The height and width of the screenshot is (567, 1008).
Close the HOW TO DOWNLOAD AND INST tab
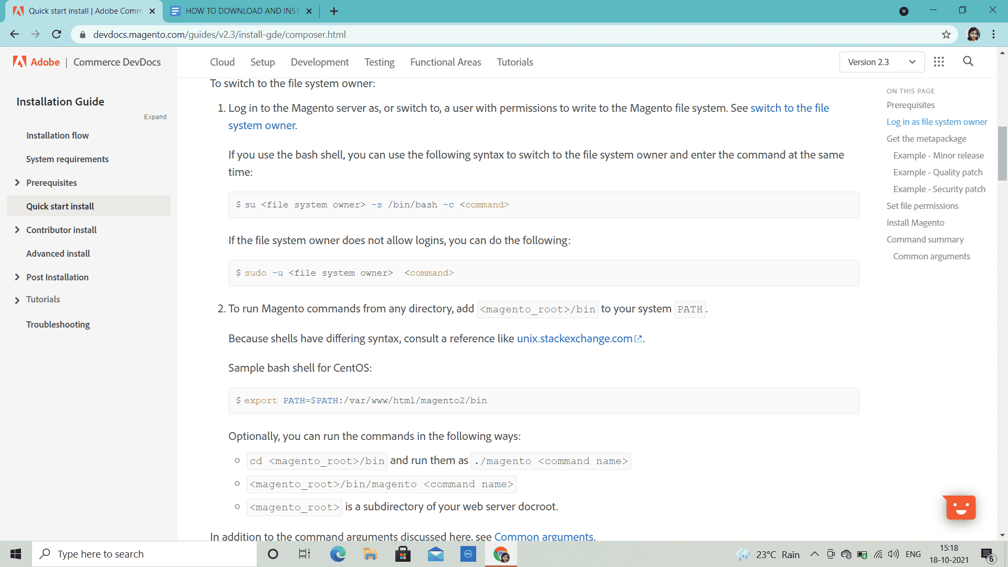pyautogui.click(x=309, y=11)
